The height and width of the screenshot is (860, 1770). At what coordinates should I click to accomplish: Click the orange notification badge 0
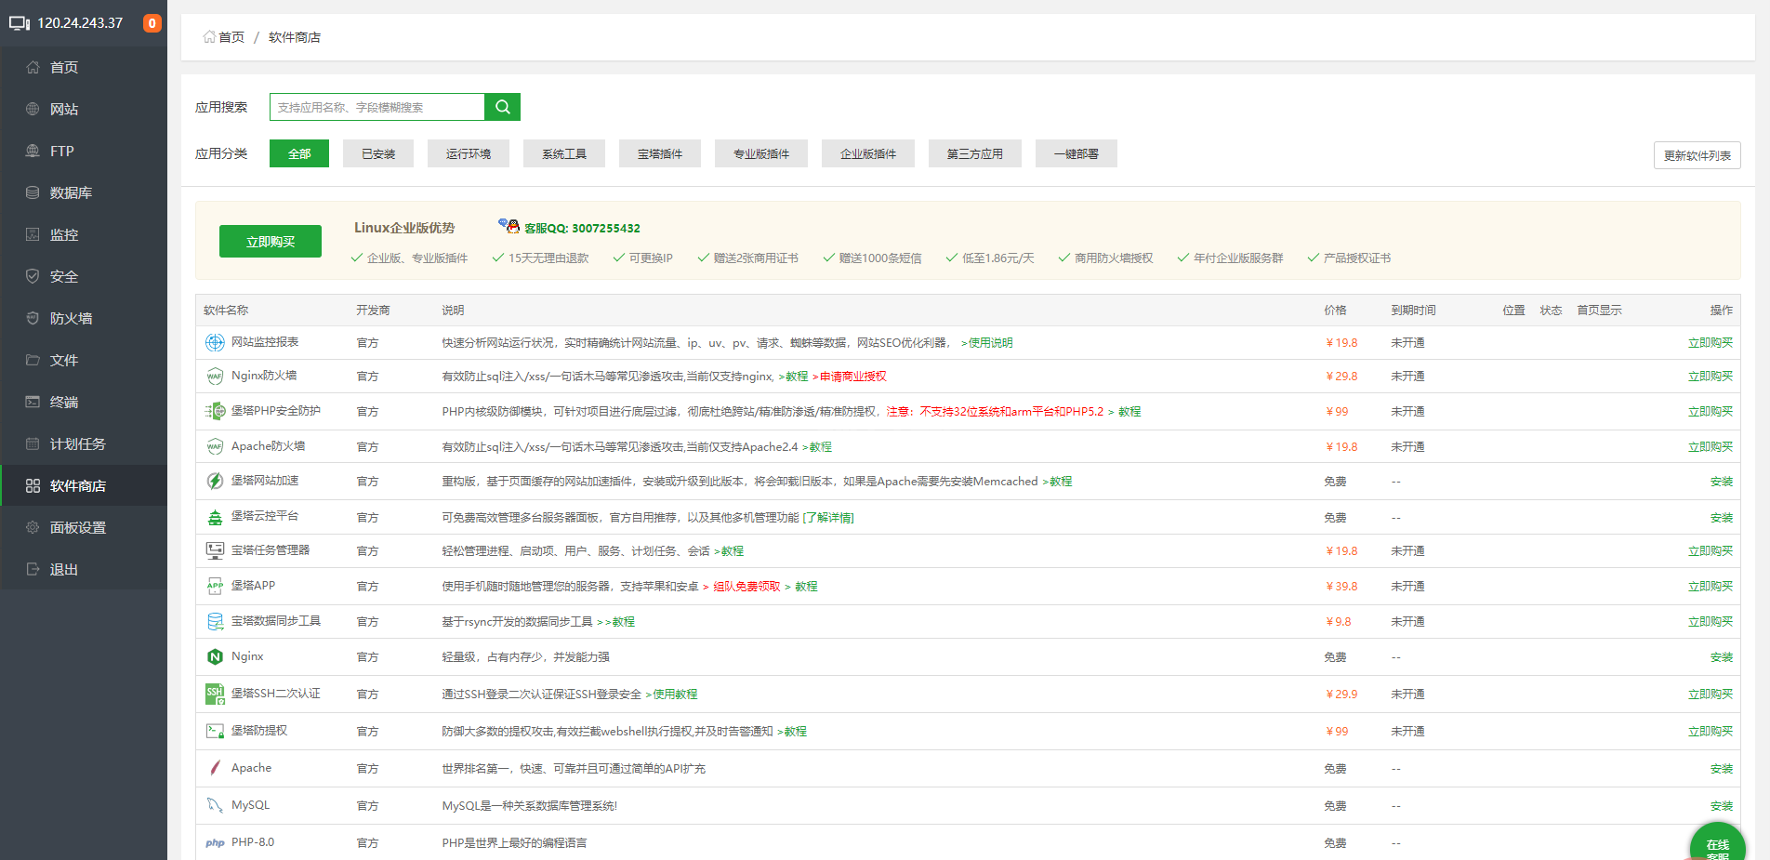(x=152, y=23)
